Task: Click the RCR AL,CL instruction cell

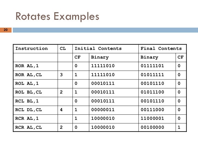Action: click(x=35, y=127)
